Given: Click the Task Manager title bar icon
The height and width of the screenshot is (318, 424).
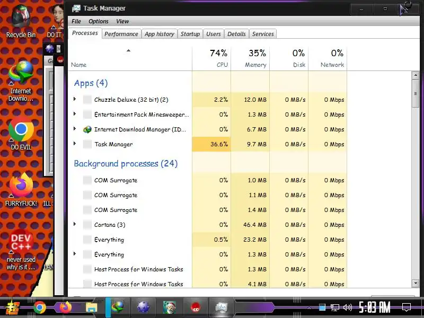Looking at the screenshot, I should (76, 8).
